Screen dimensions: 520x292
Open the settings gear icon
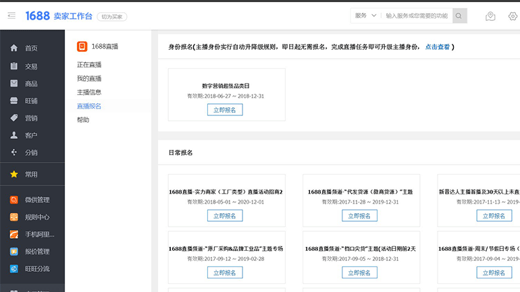[x=513, y=16]
